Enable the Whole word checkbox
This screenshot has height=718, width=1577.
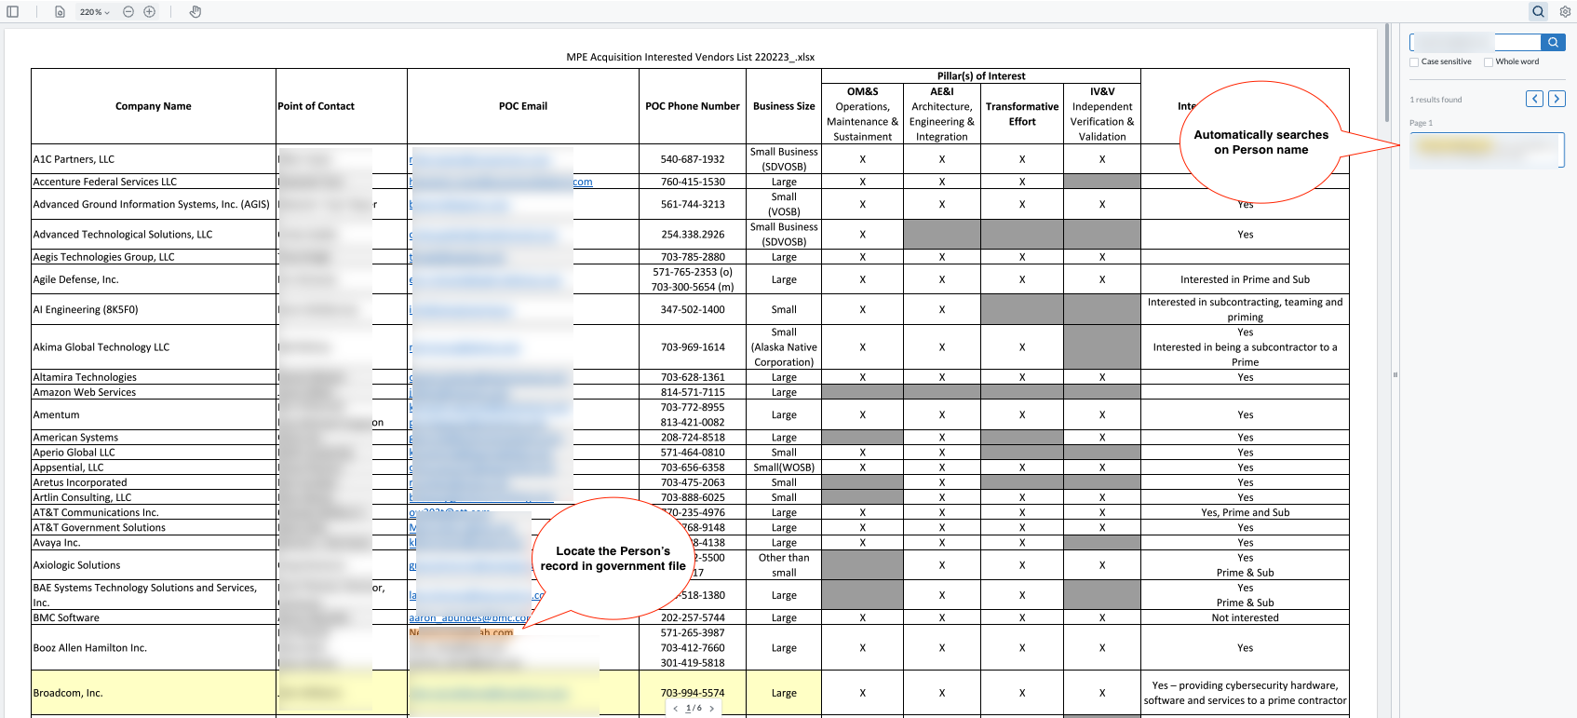(1489, 62)
